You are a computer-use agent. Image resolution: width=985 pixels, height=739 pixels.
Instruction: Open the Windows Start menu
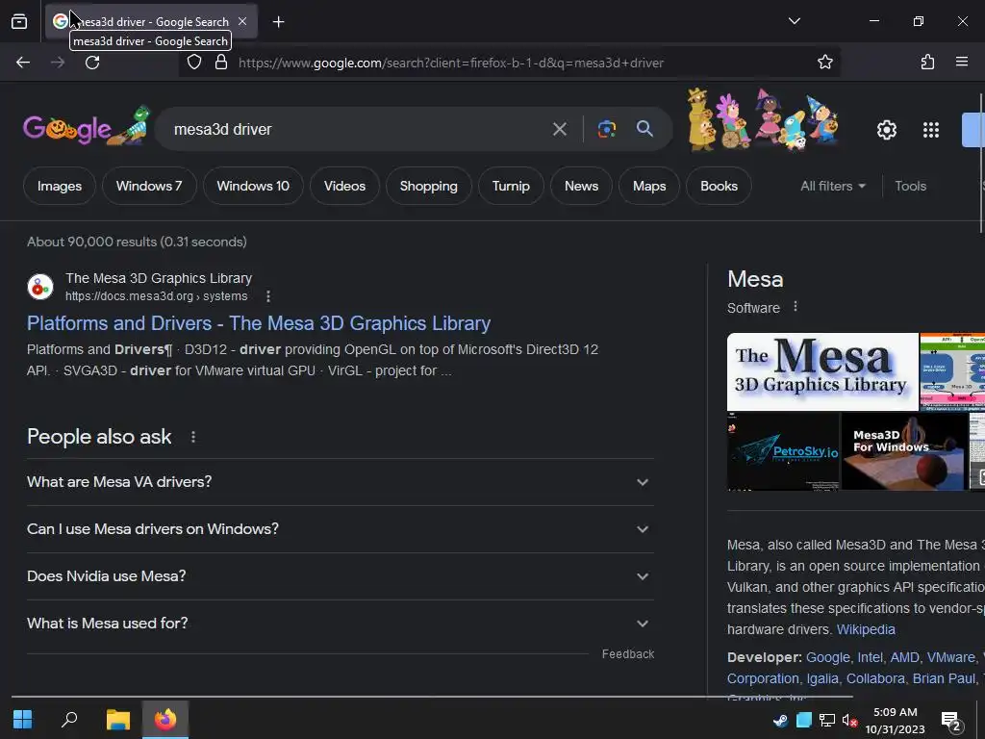click(23, 719)
